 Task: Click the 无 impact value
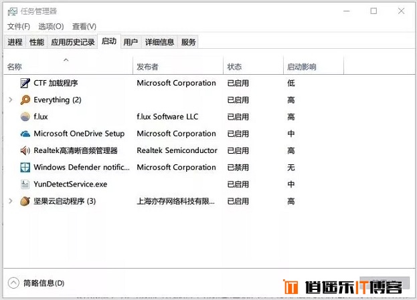[x=291, y=167]
